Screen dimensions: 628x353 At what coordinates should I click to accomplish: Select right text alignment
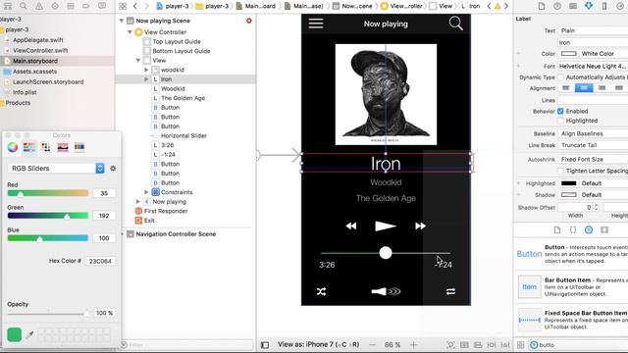click(x=602, y=88)
